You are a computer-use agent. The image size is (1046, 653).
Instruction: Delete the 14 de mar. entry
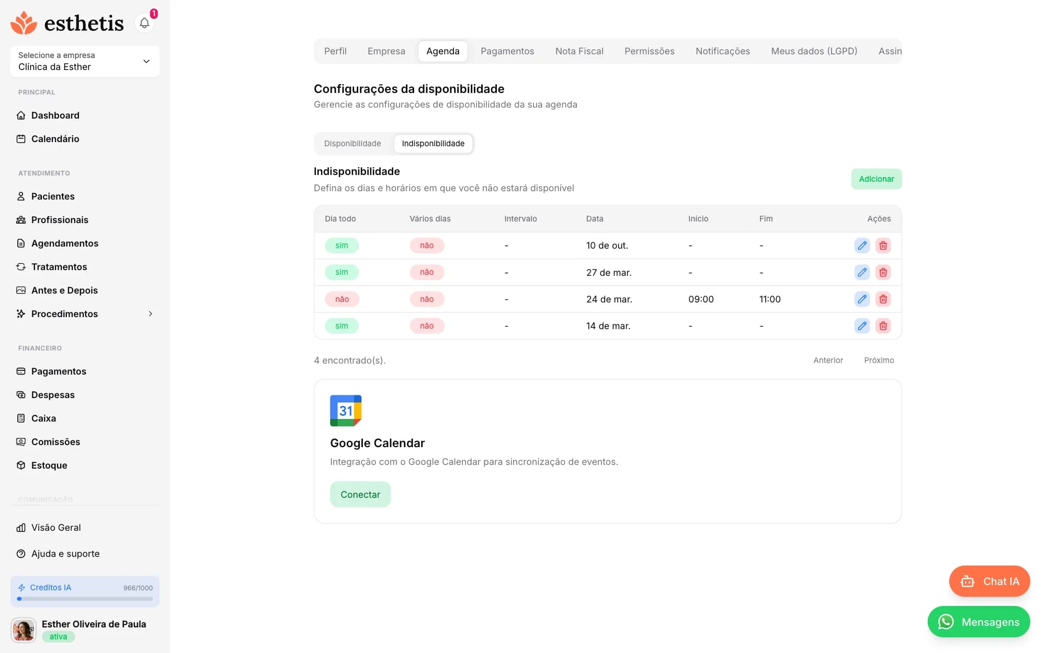(883, 326)
